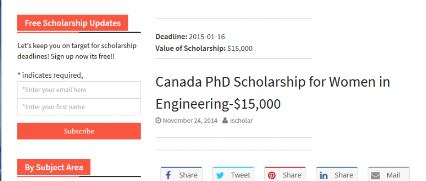Open the November 24, 2014 date link
The width and height of the screenshot is (426, 181).
coord(190,120)
